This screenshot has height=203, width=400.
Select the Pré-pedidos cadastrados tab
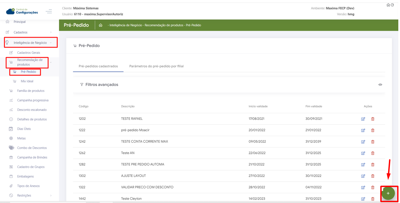coord(98,66)
